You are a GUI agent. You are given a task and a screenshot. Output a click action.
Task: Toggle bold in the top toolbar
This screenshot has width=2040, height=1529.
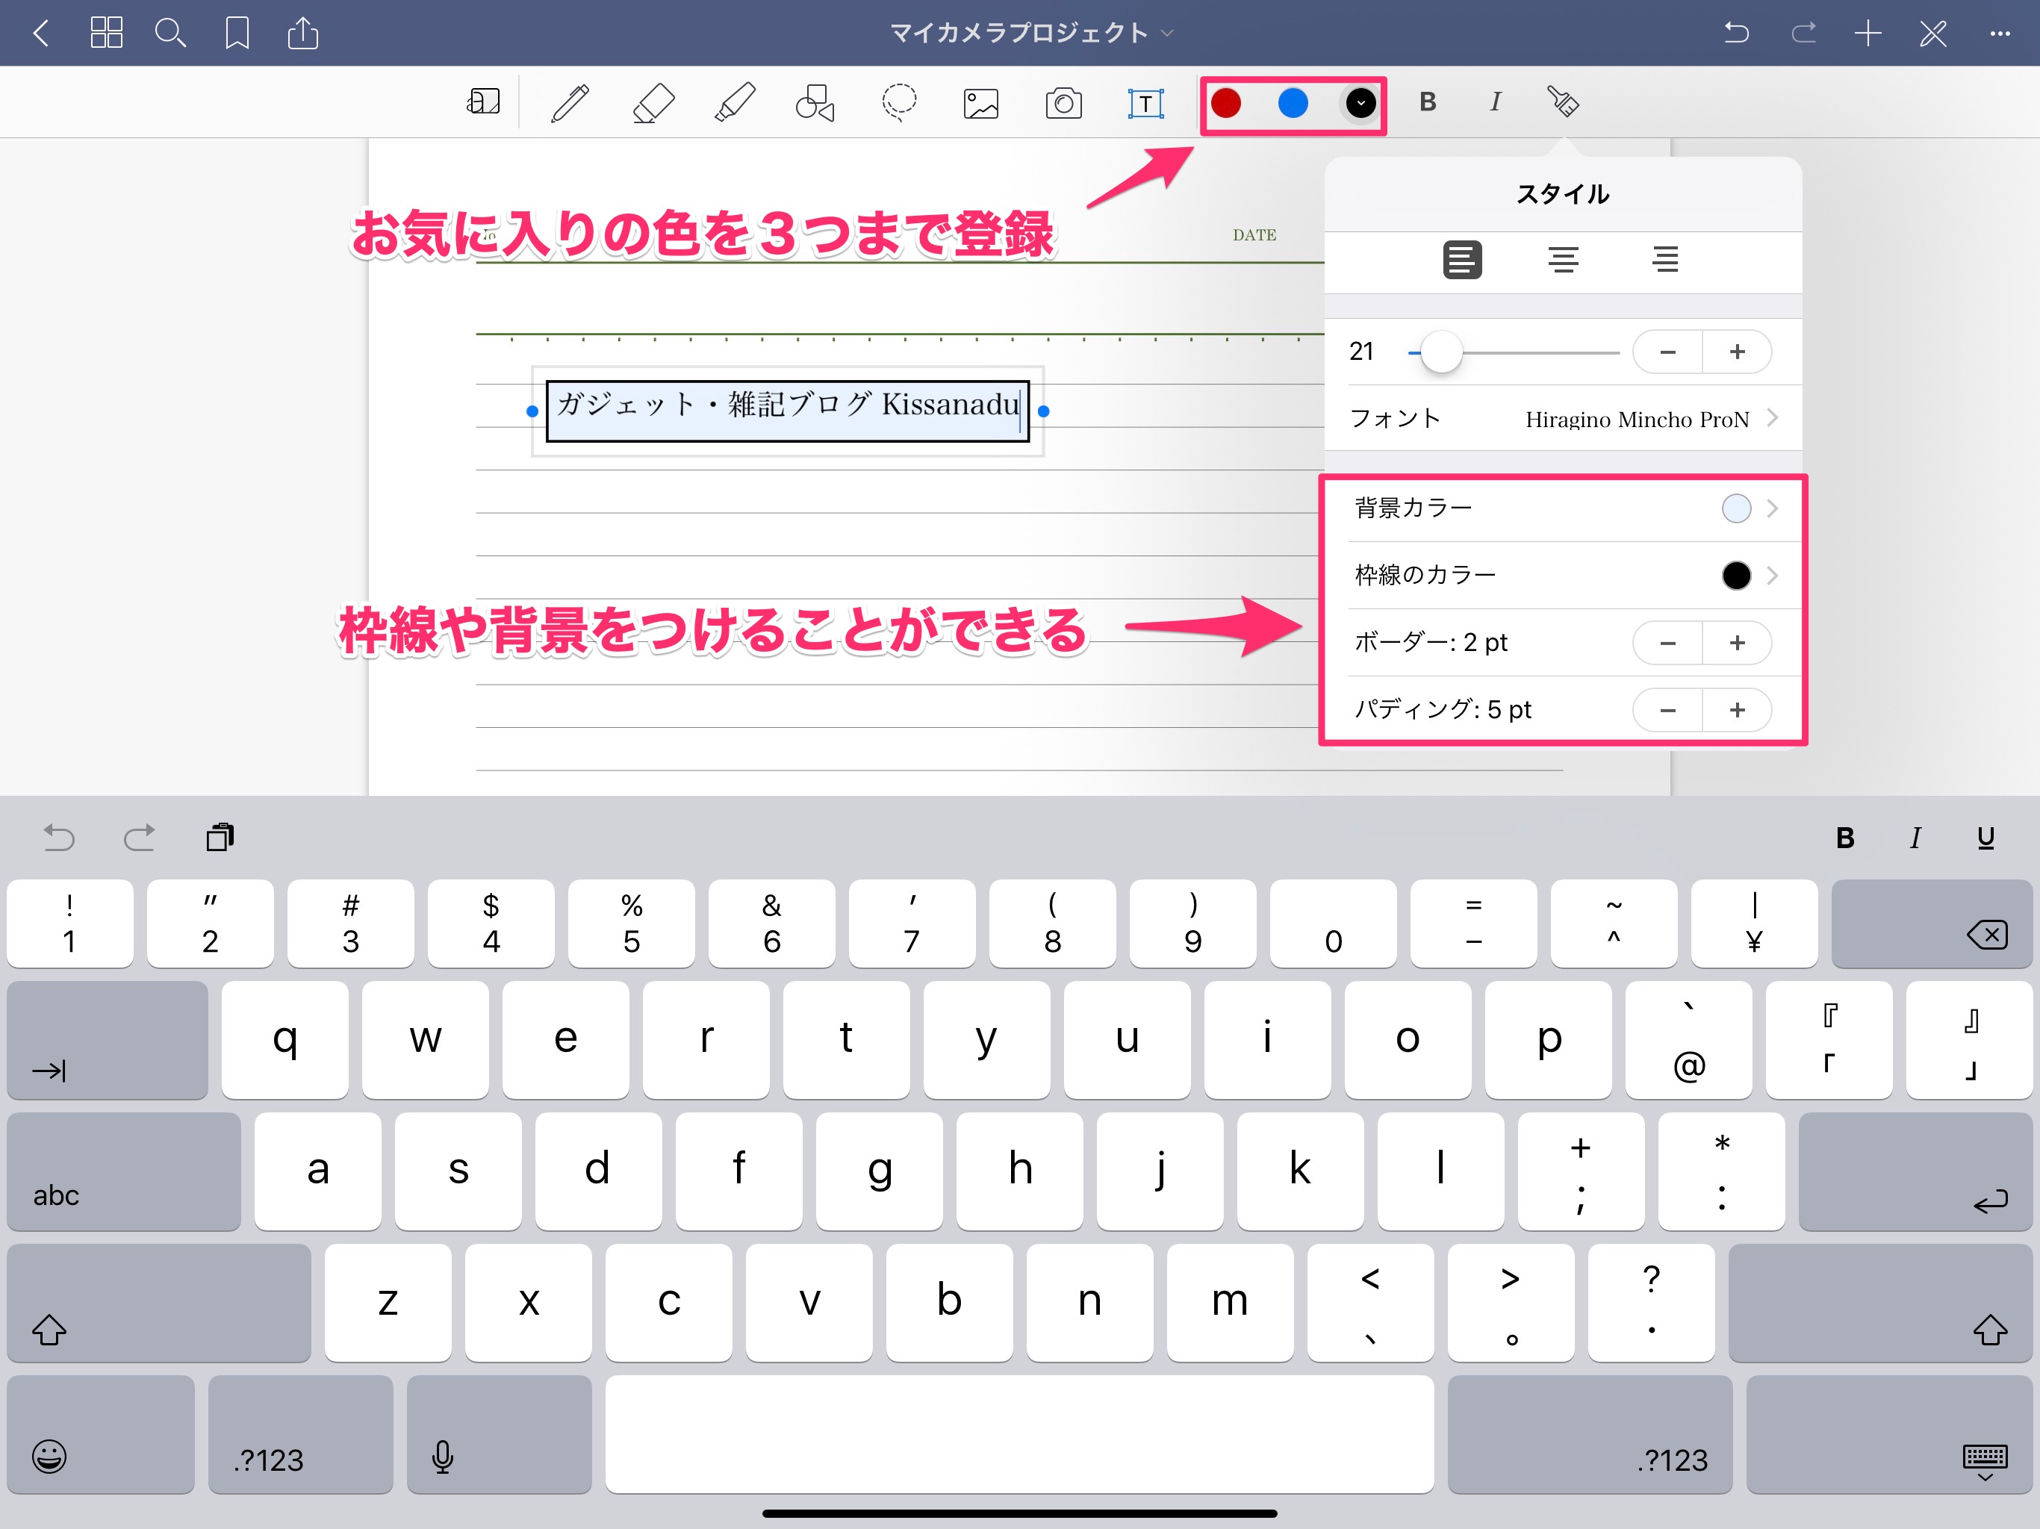point(1427,102)
